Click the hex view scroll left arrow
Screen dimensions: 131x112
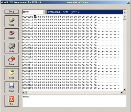pos(24,92)
